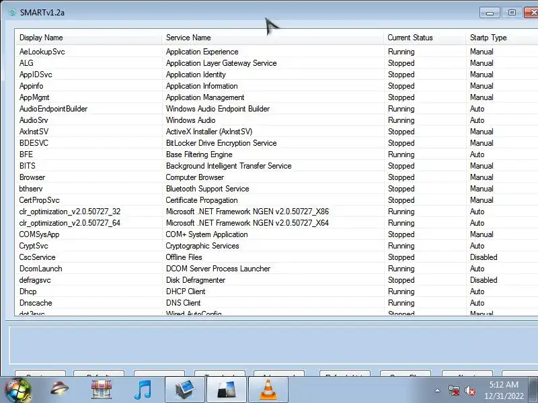The height and width of the screenshot is (403, 538).
Task: Click the COMSysApp display name
Action: click(39, 234)
